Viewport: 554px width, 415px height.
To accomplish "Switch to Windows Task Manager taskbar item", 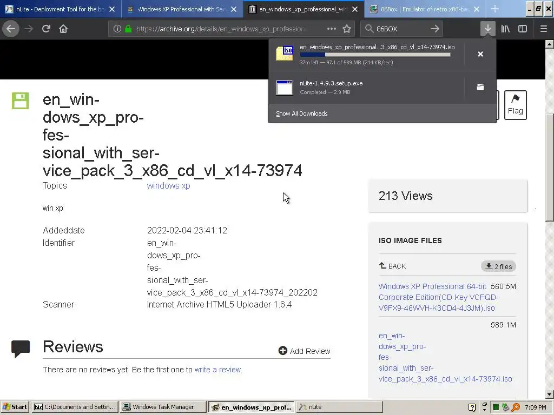I will click(x=162, y=407).
